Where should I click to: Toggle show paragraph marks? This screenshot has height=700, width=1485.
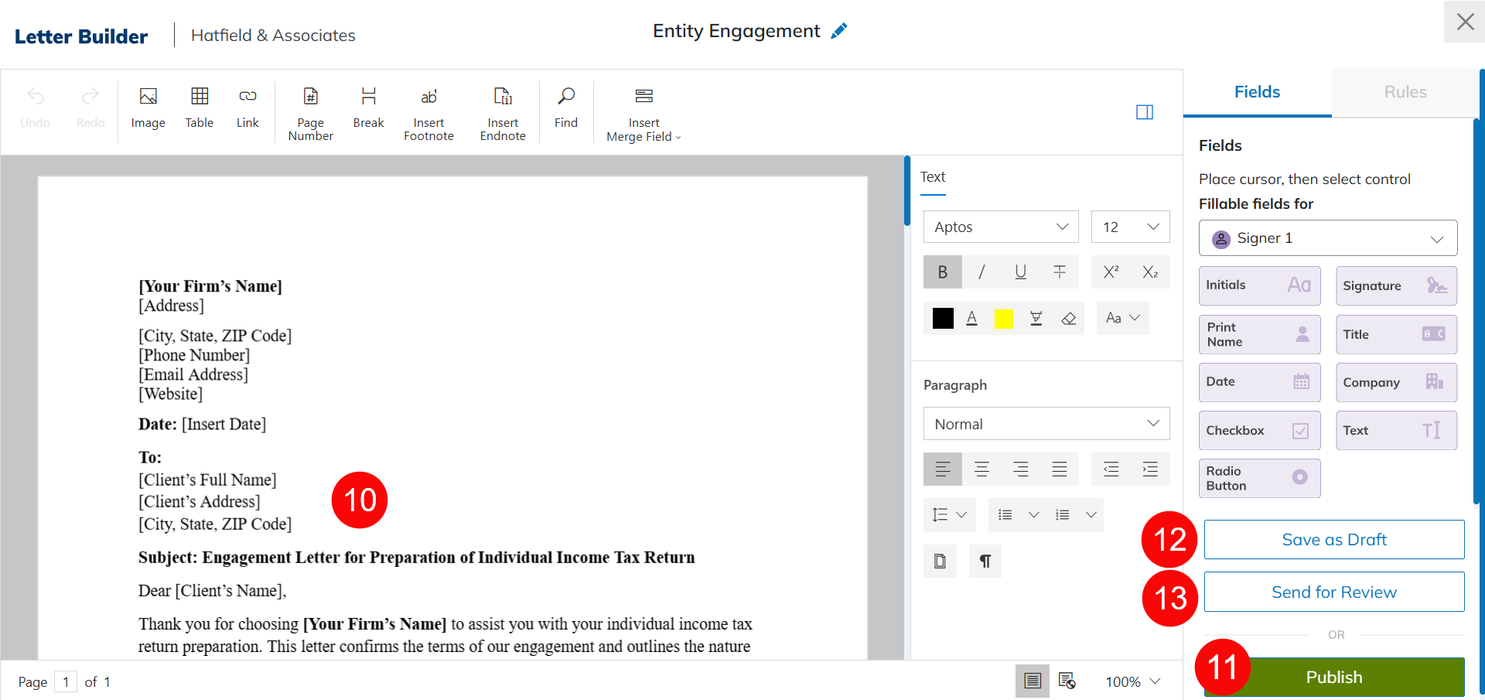[985, 562]
